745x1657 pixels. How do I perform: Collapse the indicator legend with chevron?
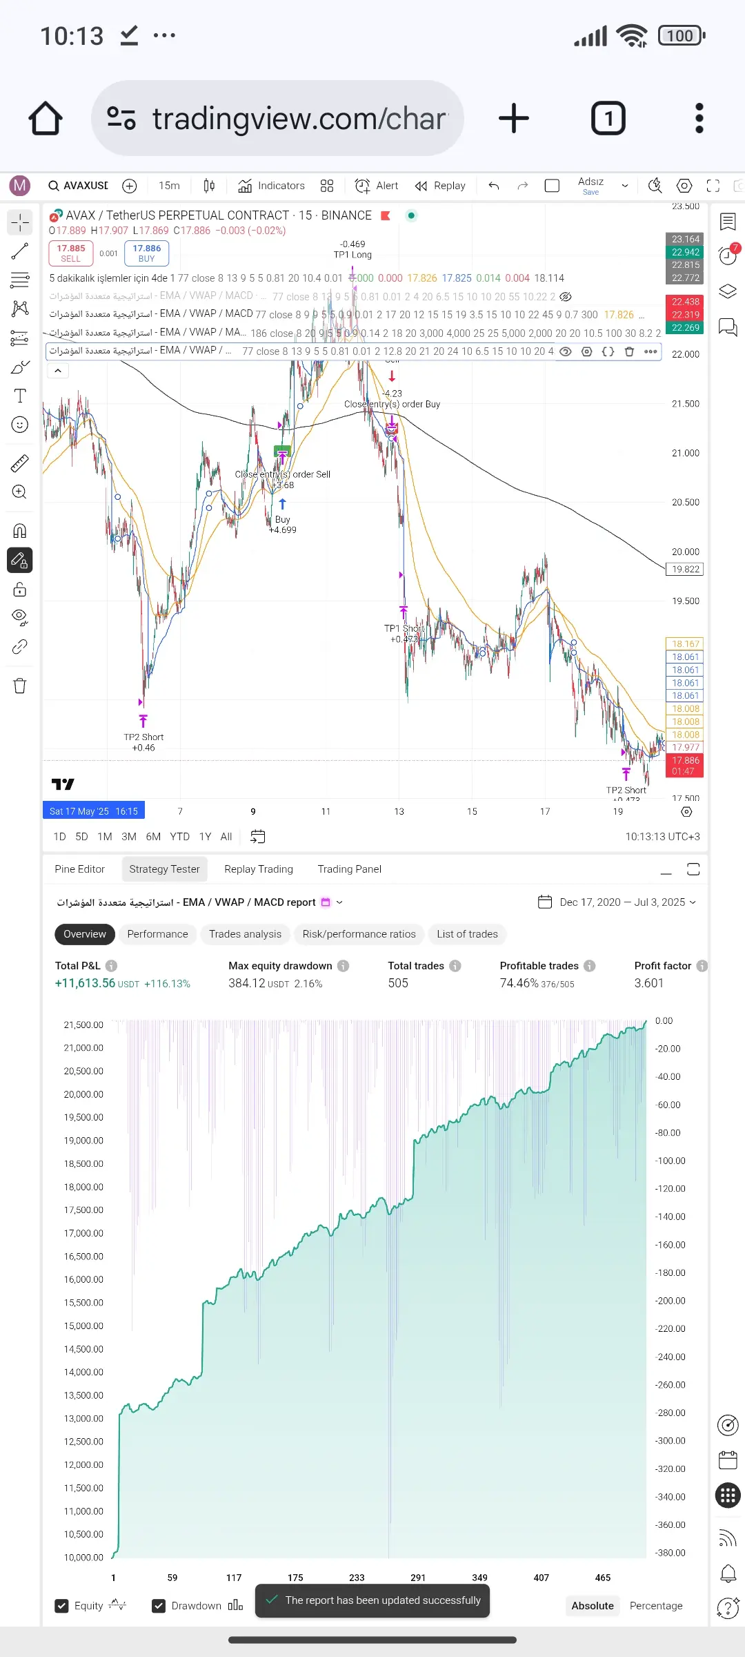click(x=58, y=371)
